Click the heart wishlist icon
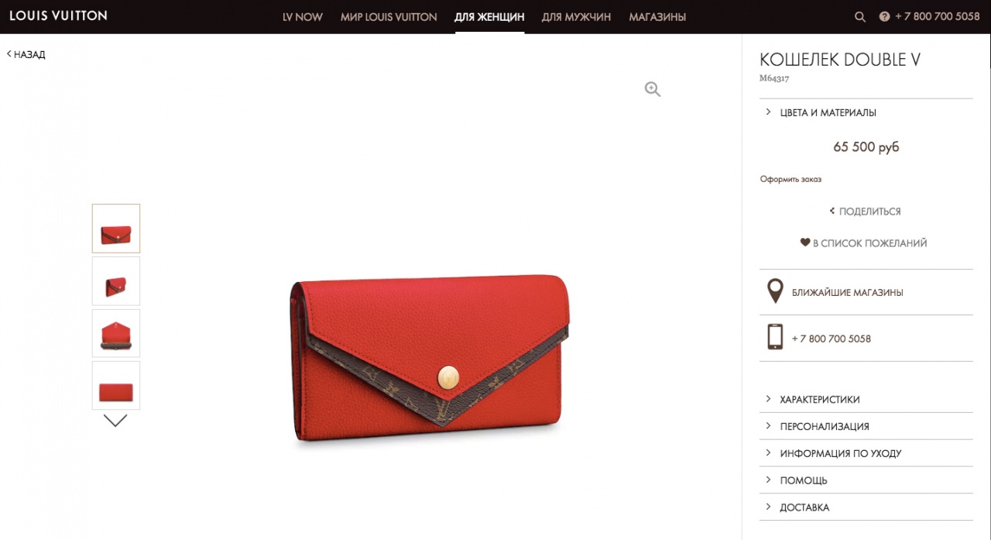This screenshot has height=540, width=991. (805, 242)
